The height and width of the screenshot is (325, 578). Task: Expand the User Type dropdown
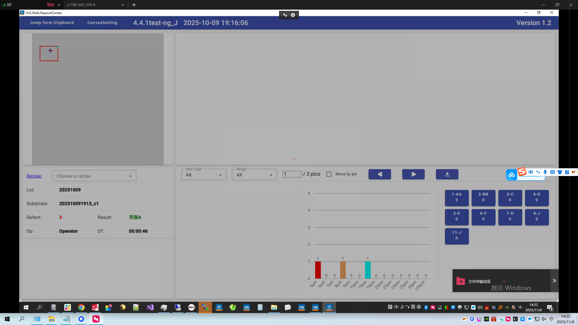click(x=204, y=175)
